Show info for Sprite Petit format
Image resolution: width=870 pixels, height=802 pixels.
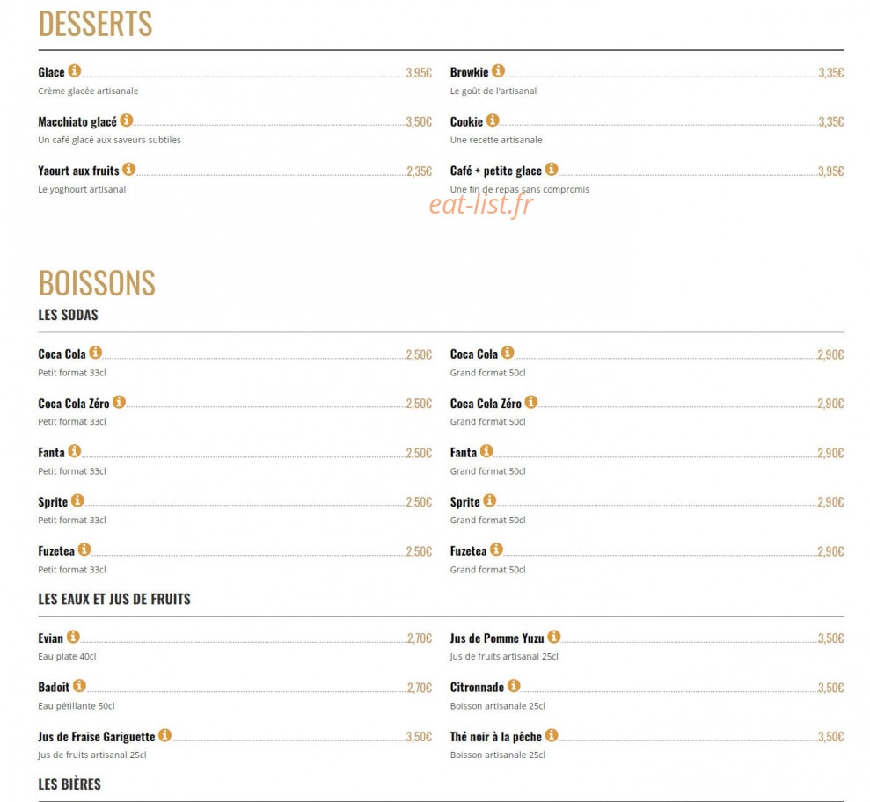[x=77, y=501]
